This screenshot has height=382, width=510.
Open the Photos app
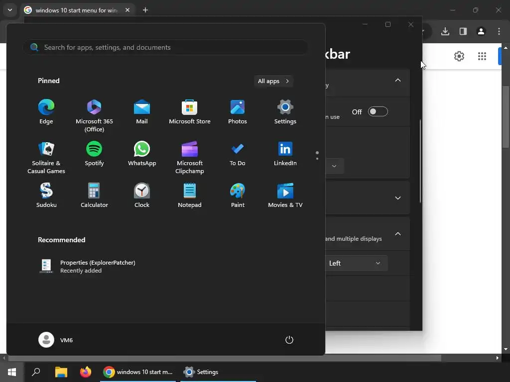[x=238, y=112]
